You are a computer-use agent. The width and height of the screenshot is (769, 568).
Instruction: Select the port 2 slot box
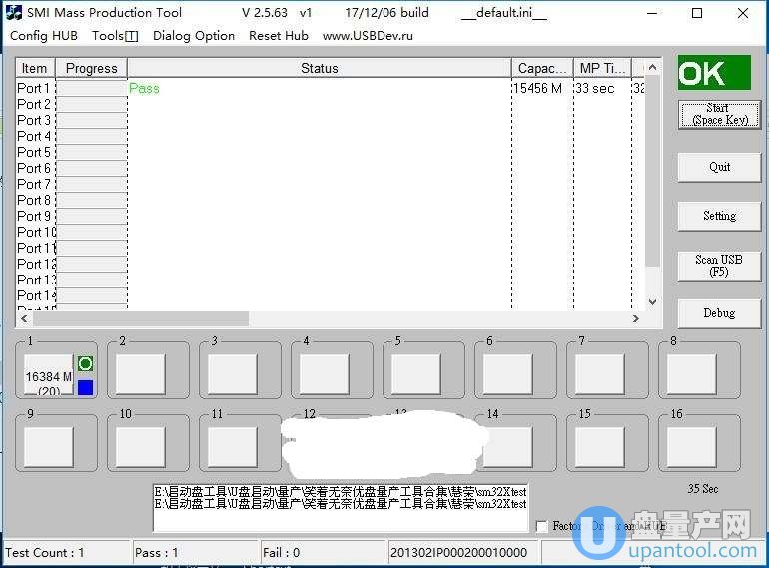140,374
